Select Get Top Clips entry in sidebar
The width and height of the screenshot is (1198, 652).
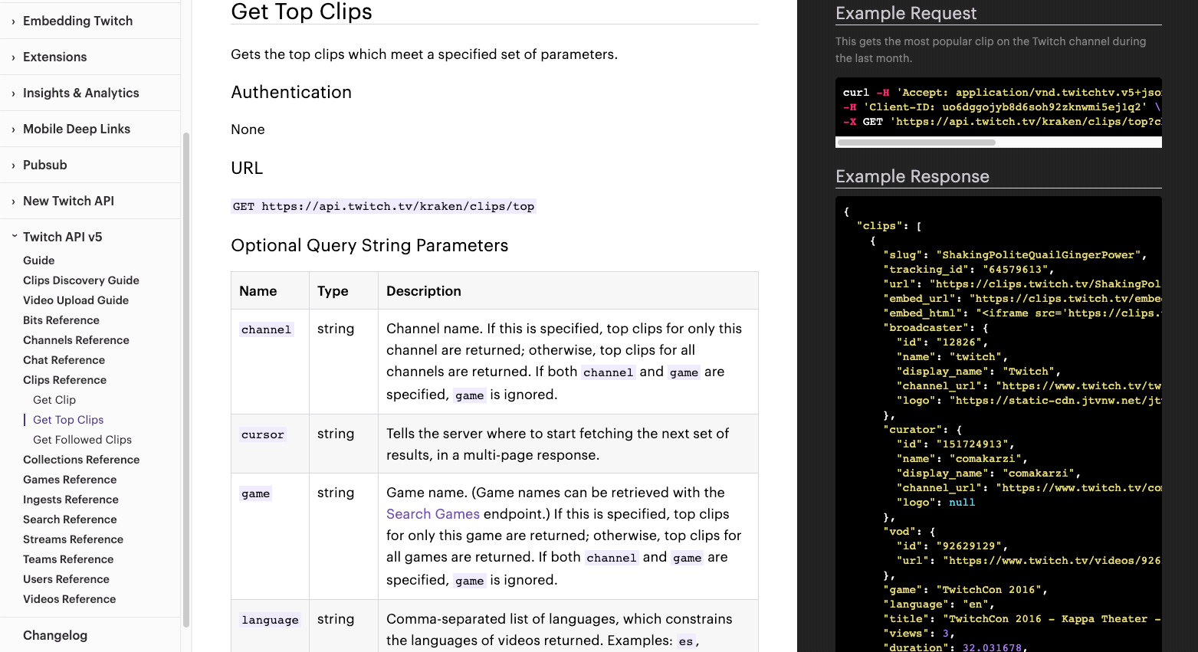click(x=68, y=420)
